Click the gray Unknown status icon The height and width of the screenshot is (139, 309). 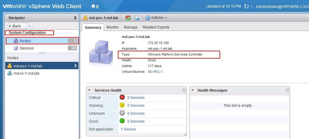click(122, 113)
